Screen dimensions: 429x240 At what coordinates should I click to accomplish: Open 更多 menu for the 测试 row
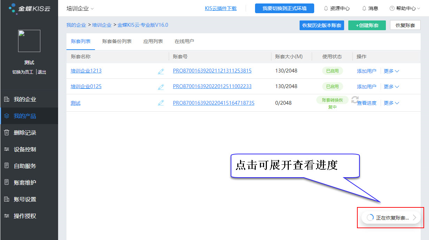point(391,103)
